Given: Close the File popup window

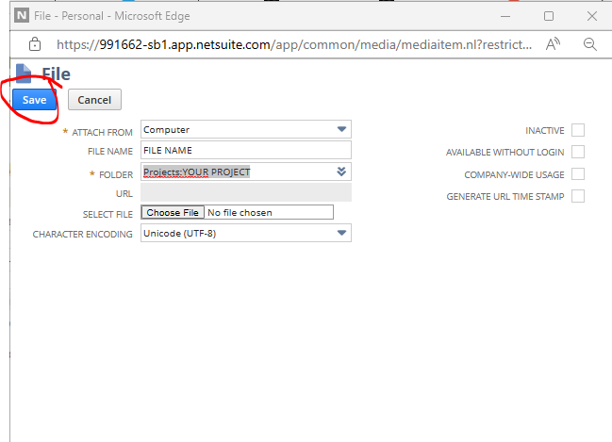Looking at the screenshot, I should coord(590,16).
